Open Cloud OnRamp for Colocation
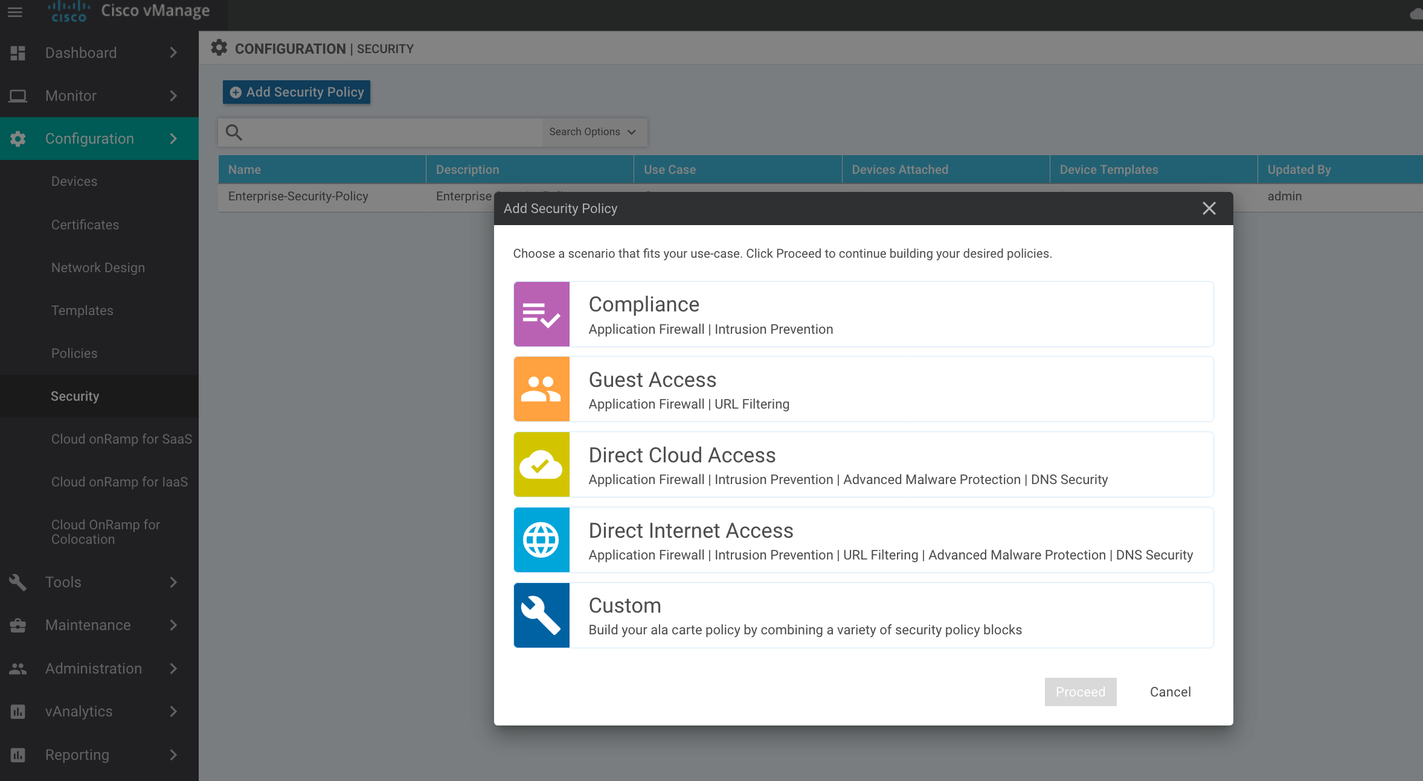Screen dimensions: 1423x781 106,532
